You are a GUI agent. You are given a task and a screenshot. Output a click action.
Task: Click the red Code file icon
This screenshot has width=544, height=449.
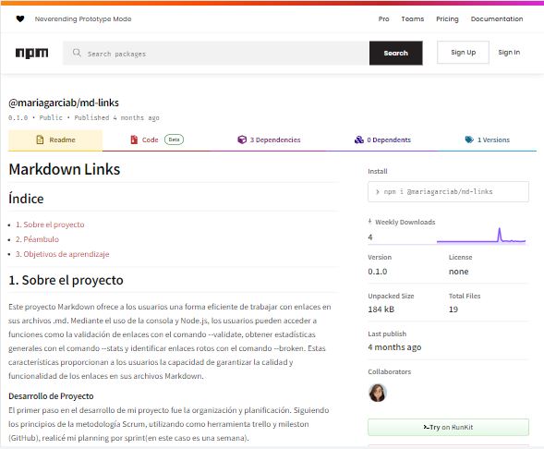coord(134,140)
